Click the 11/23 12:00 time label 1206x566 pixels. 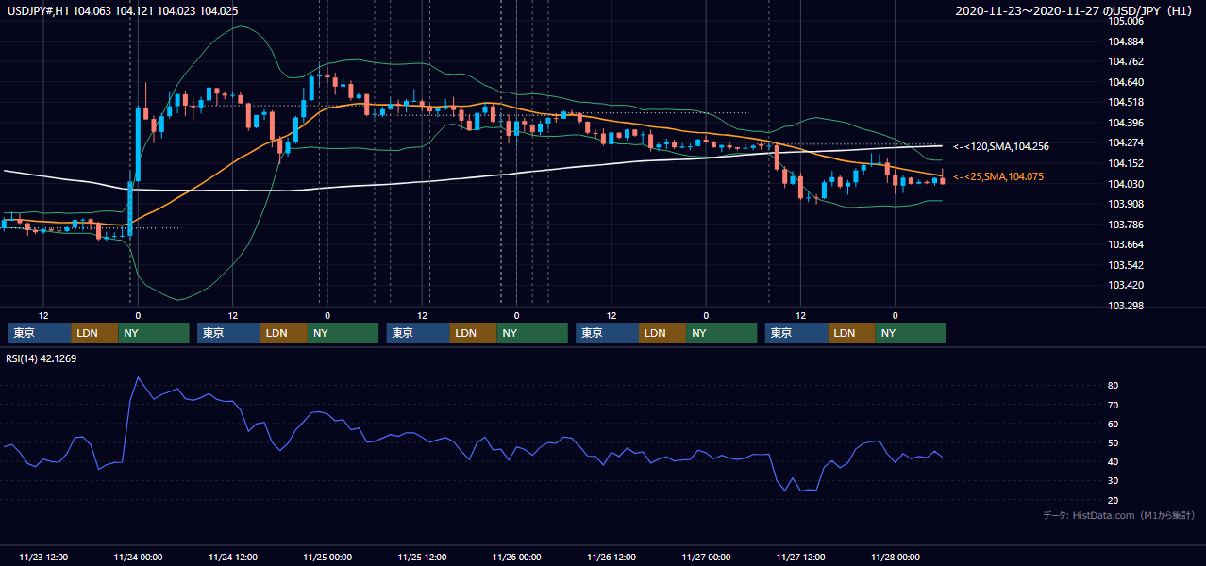click(43, 557)
